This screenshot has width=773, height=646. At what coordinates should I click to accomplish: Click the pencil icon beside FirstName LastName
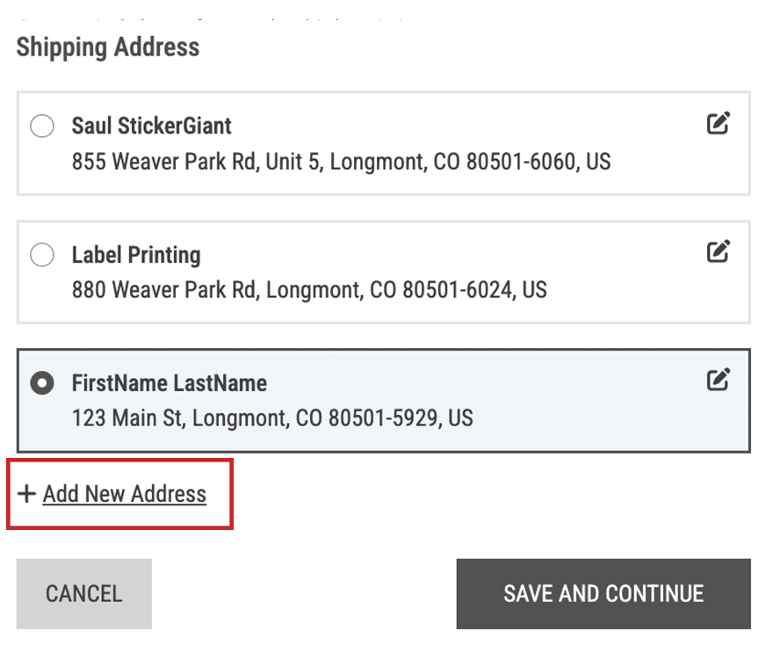coord(719,380)
